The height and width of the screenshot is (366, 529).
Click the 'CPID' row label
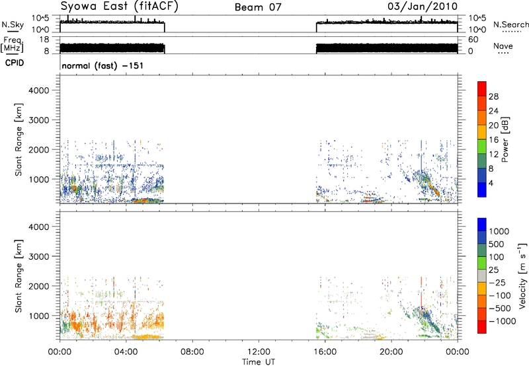pos(15,63)
